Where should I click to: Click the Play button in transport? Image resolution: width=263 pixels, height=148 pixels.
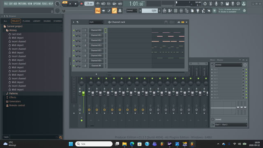coord(70,4)
